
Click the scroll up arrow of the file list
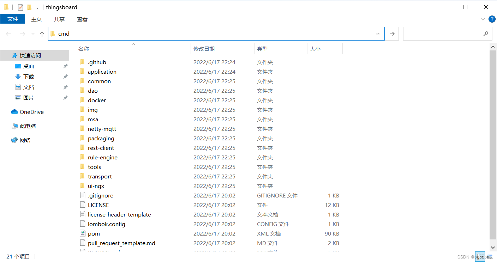coord(493,46)
